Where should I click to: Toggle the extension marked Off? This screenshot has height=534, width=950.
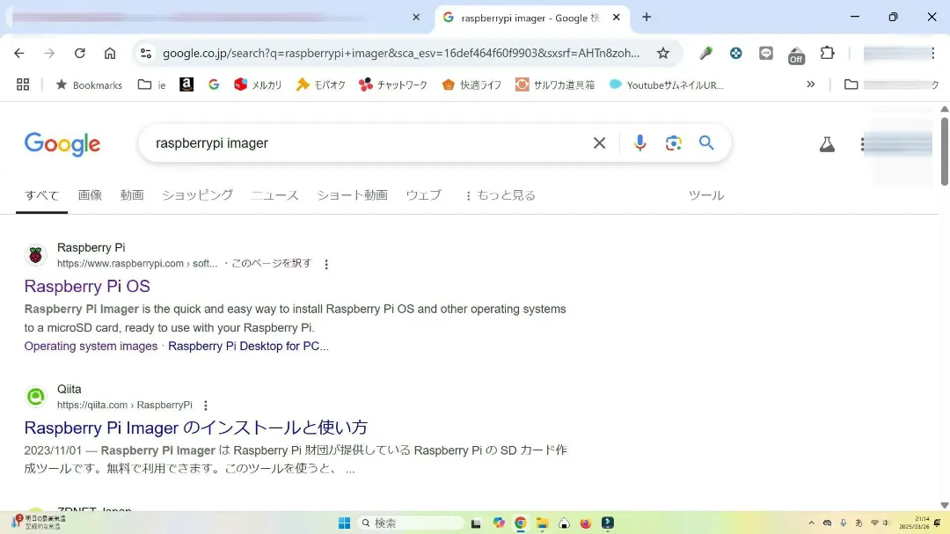click(796, 55)
